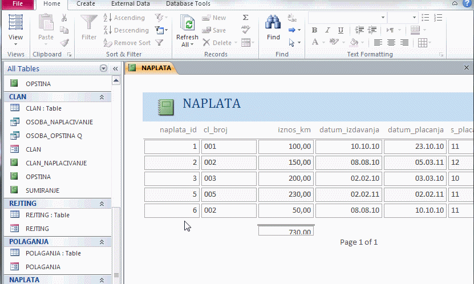Open the Delete dropdown arrow
This screenshot has height=284, width=474.
pos(236,43)
